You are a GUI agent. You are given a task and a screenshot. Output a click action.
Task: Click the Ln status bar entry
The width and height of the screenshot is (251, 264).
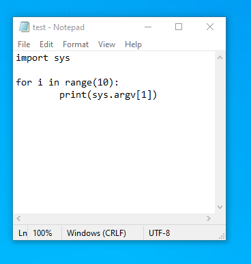tap(23, 233)
